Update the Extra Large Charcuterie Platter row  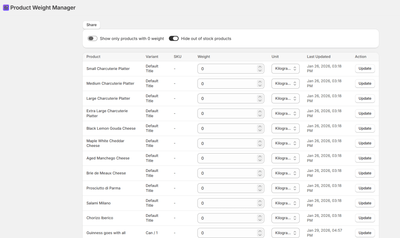point(364,113)
